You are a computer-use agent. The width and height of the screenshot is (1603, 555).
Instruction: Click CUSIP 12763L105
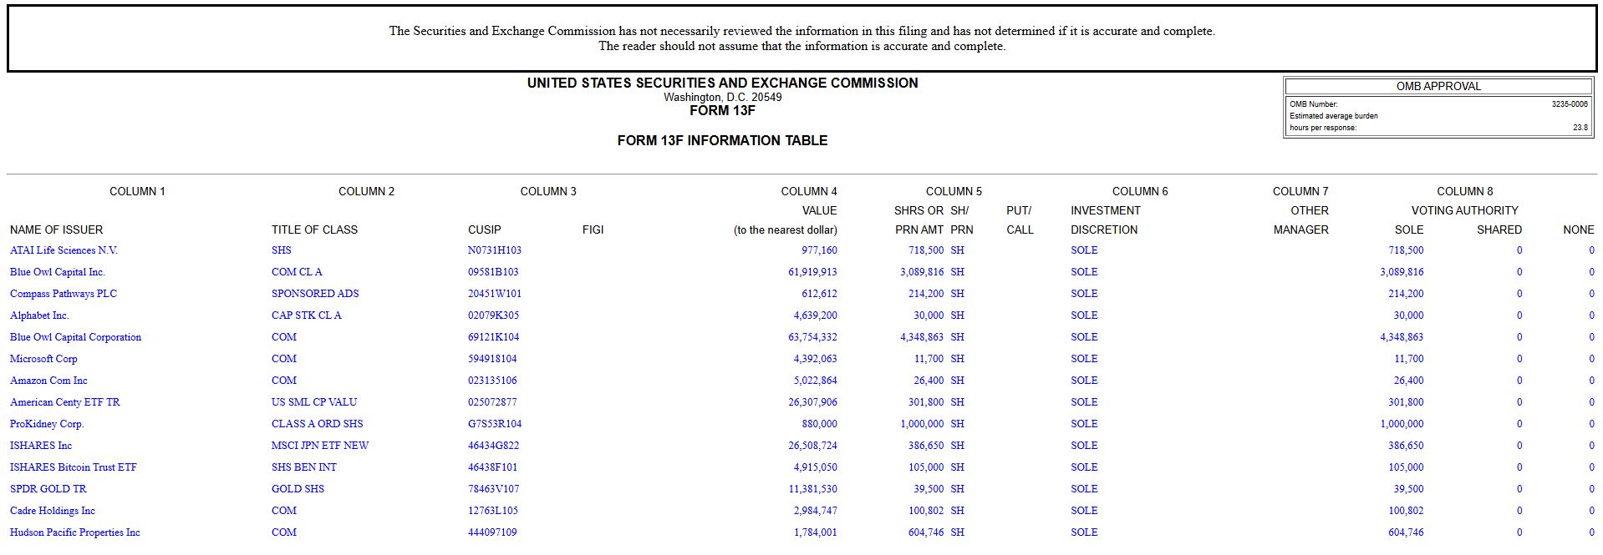click(493, 511)
